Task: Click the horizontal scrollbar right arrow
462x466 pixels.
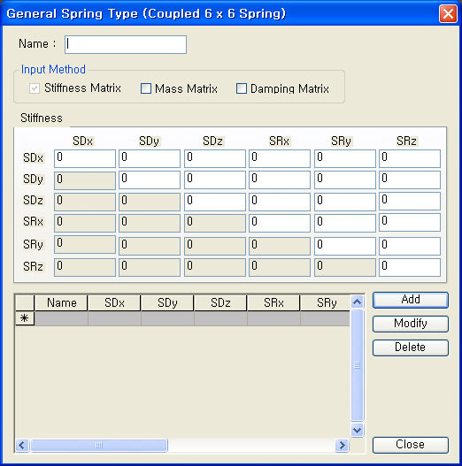Action: [x=342, y=445]
